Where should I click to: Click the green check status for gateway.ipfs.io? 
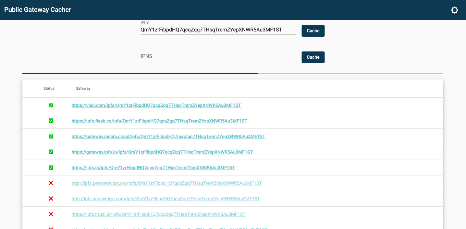click(x=51, y=152)
